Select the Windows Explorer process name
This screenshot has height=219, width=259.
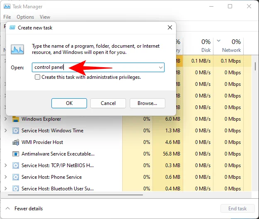point(41,119)
